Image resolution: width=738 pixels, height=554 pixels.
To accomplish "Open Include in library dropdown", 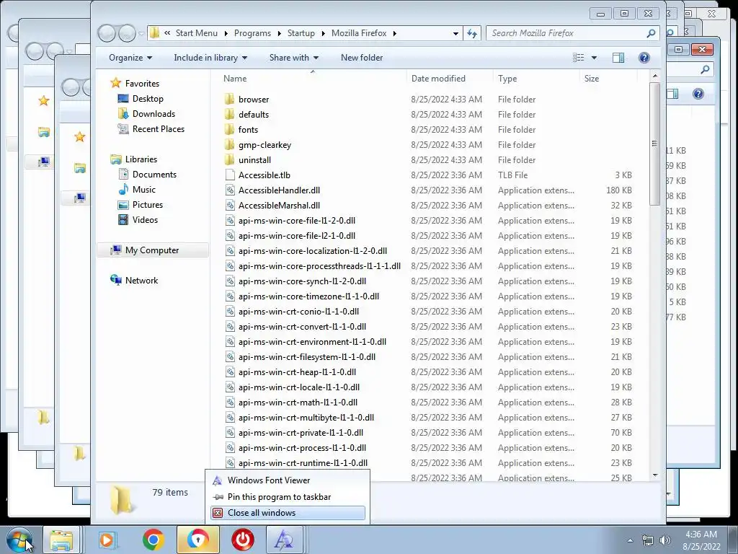I will point(210,58).
